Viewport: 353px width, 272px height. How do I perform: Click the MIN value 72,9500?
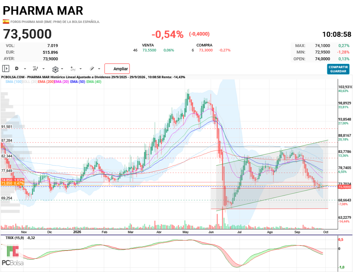pos(322,52)
